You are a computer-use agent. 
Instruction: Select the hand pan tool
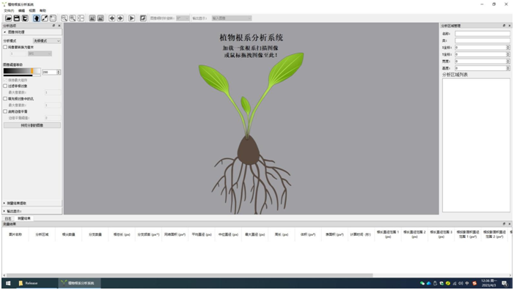37,18
